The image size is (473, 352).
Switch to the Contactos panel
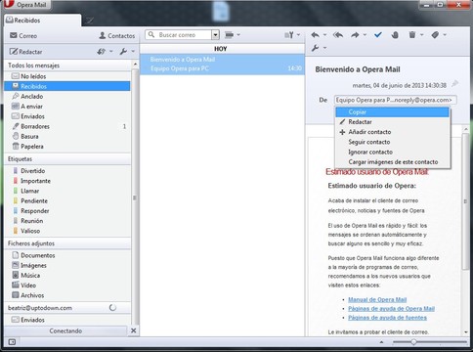(x=117, y=36)
